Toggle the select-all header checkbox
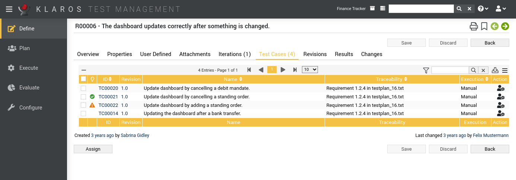This screenshot has height=180, width=516. coord(83,79)
